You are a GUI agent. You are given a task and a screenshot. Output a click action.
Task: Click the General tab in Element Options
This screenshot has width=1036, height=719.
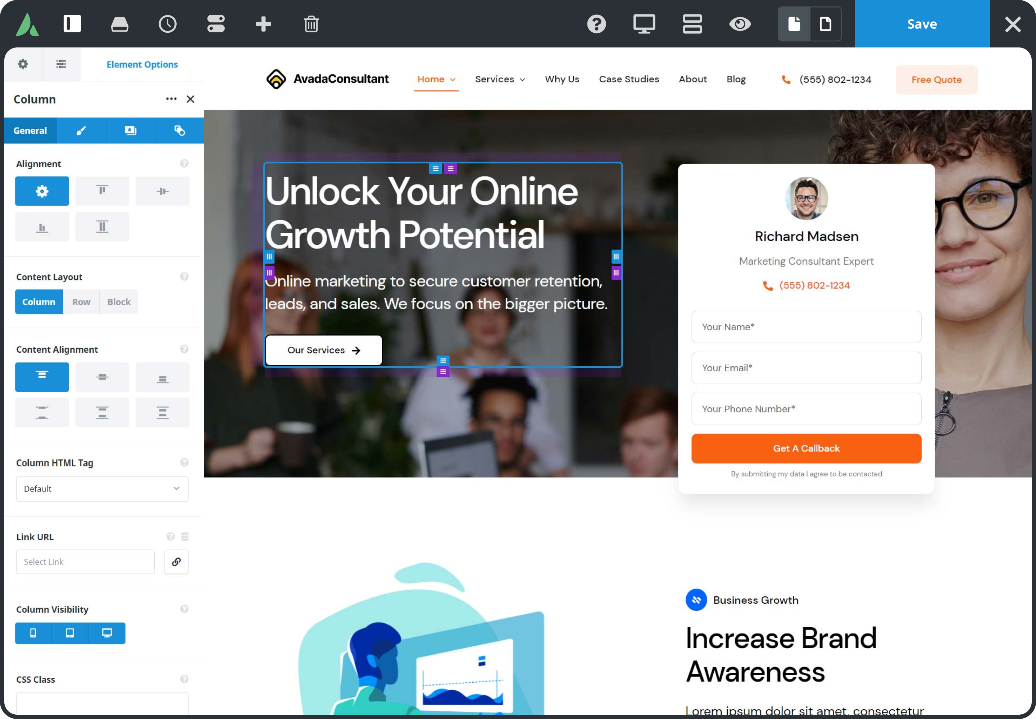[x=30, y=130]
